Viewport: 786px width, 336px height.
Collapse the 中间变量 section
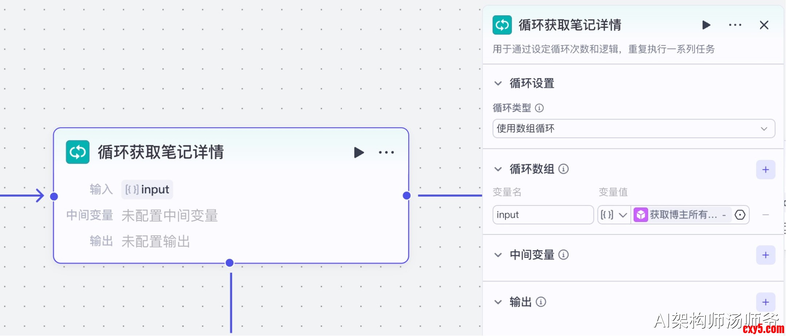pyautogui.click(x=498, y=255)
